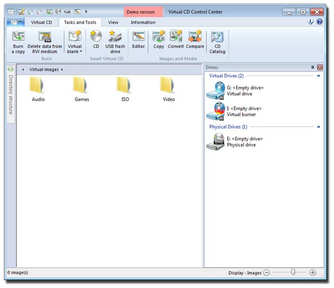Viewport: 334px width, 288px height.
Task: Close the Drives panel
Action: pyautogui.click(x=320, y=67)
